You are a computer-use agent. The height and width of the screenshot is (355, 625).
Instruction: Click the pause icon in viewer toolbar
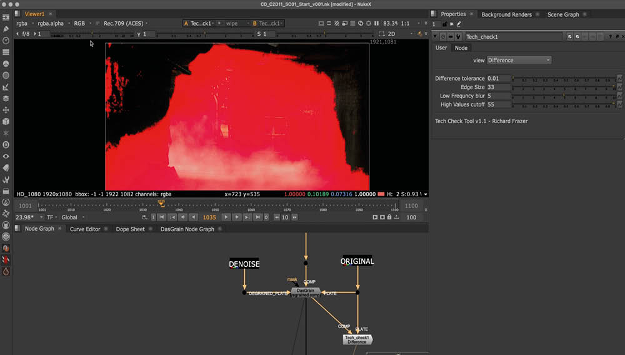point(376,24)
